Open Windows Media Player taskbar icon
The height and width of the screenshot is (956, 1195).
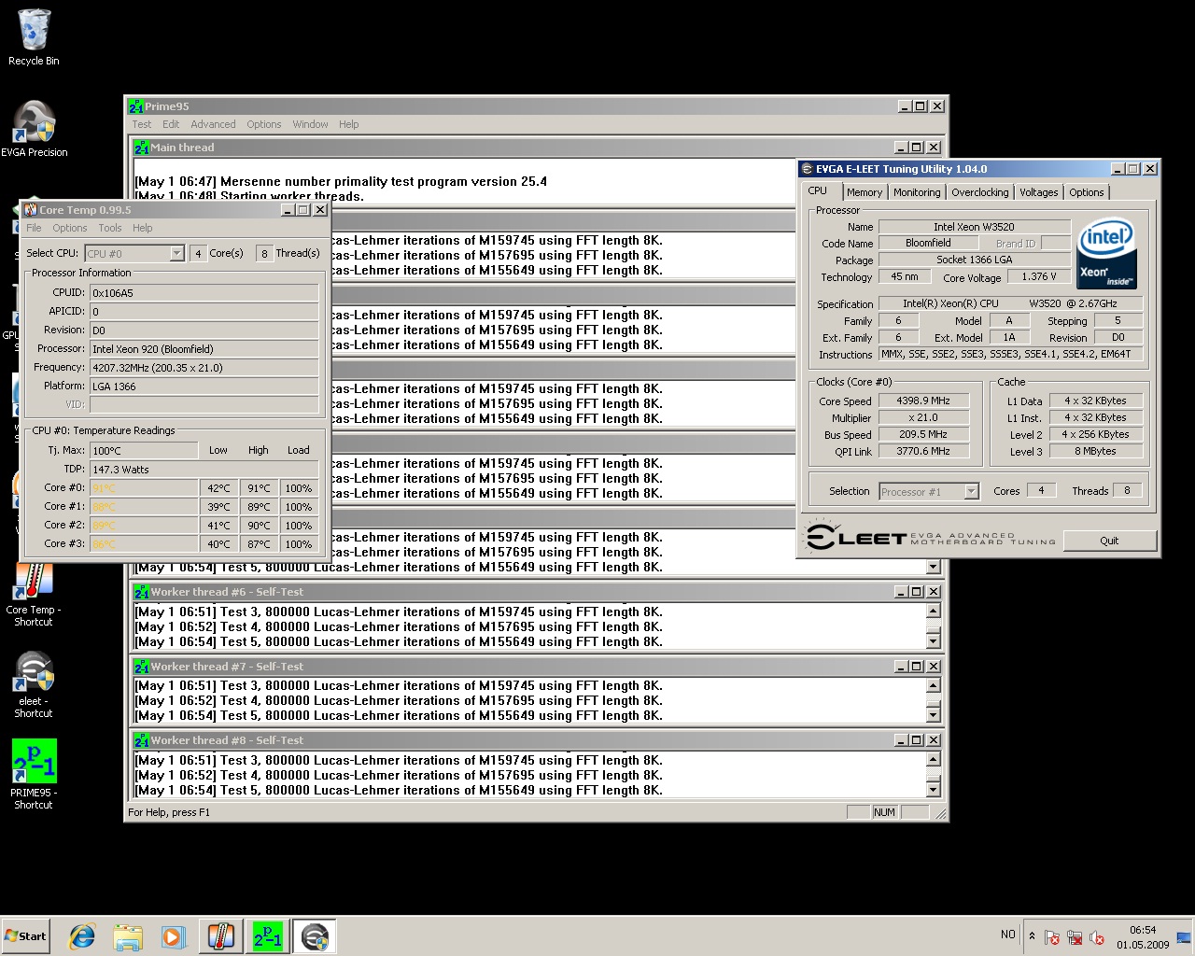[x=173, y=936]
